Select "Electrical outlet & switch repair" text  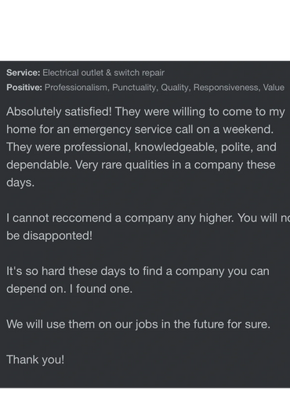[103, 73]
